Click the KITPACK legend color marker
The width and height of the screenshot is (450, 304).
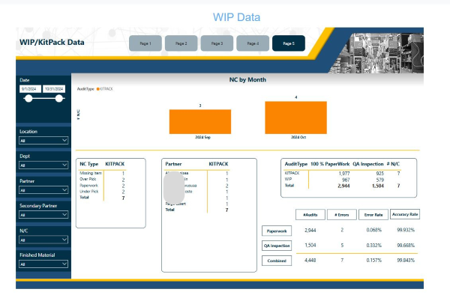coord(97,89)
